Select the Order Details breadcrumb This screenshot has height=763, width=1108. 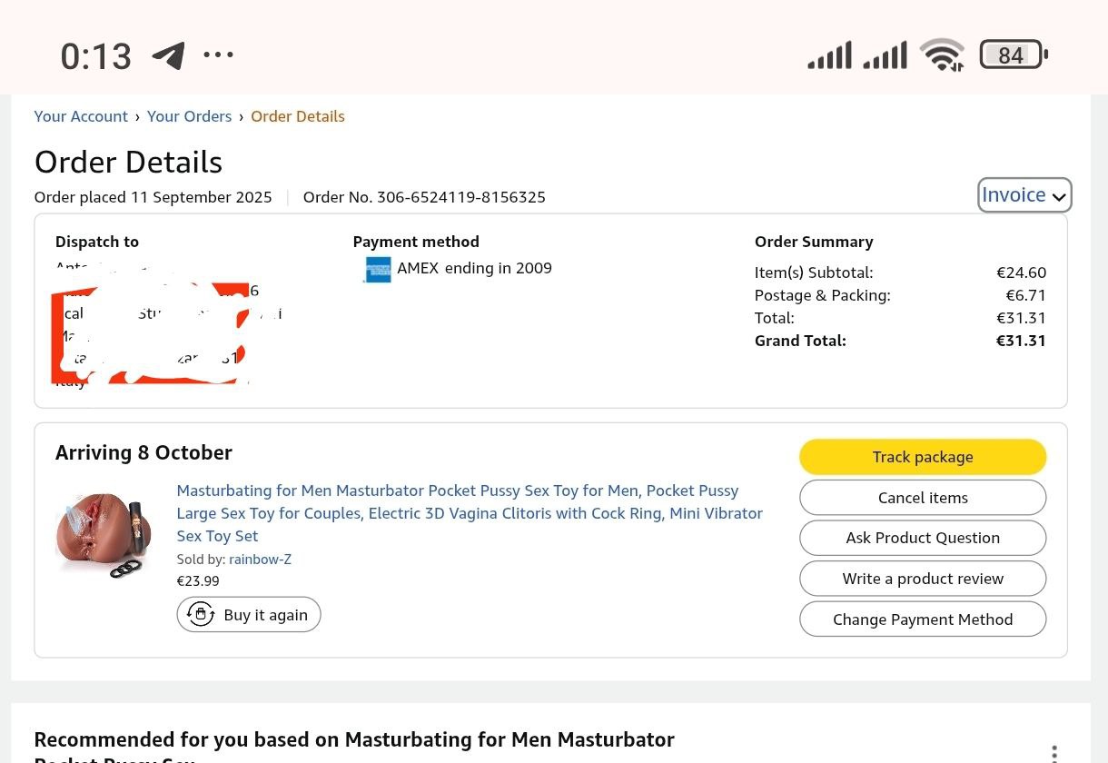click(298, 116)
